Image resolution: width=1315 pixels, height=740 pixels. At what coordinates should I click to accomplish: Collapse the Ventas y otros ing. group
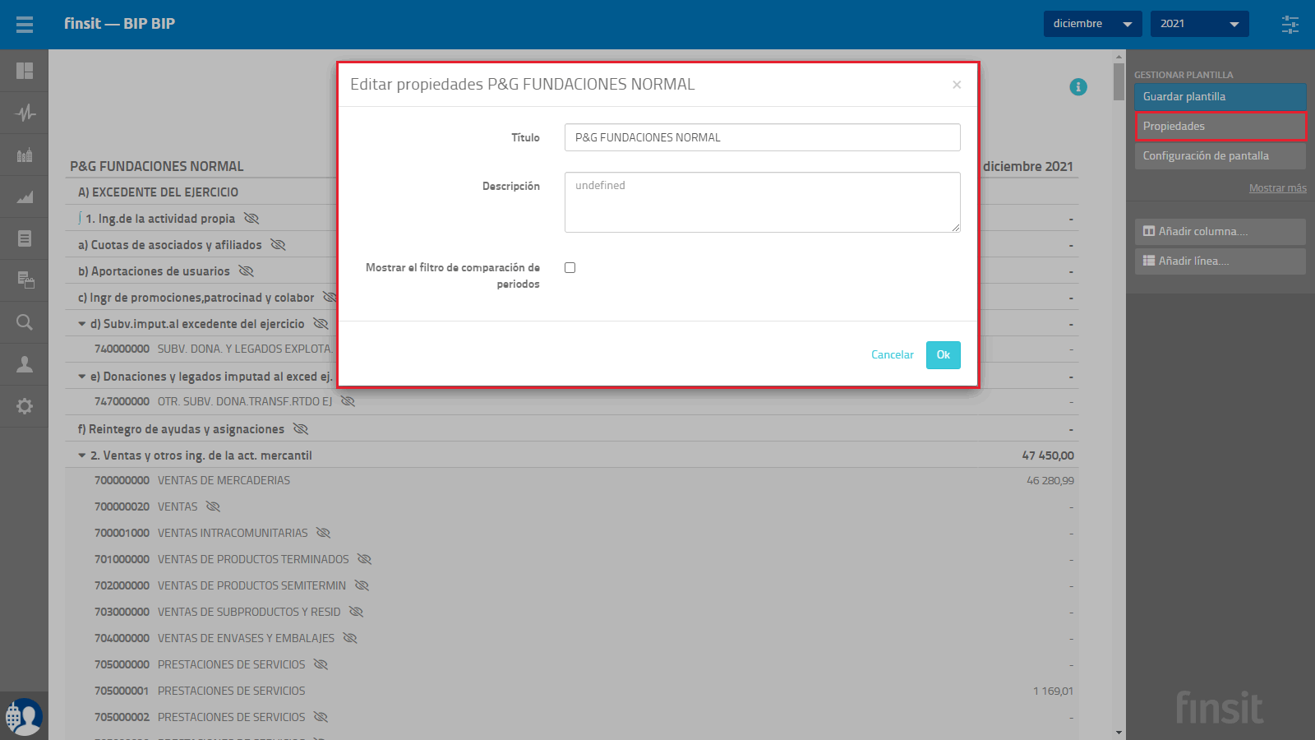coord(82,456)
